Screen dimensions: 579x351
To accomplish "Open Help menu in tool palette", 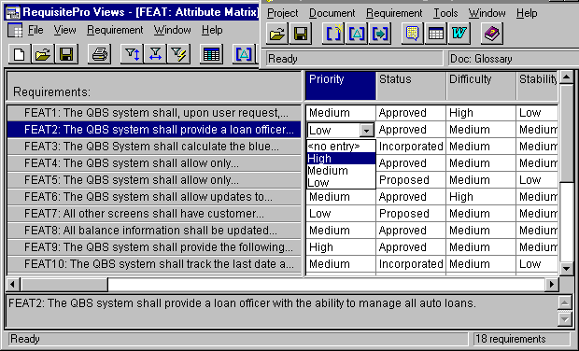I will tap(527, 13).
